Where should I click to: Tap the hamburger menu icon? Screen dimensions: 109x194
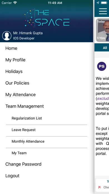[x=103, y=11]
